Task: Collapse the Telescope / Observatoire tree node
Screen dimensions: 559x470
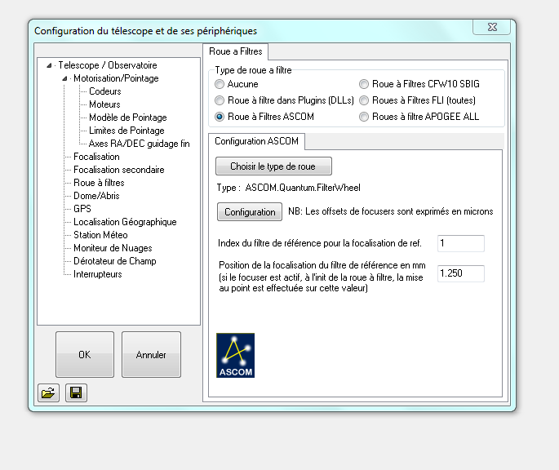Action: [51, 65]
